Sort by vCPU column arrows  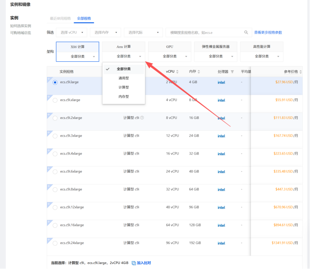click(x=177, y=72)
